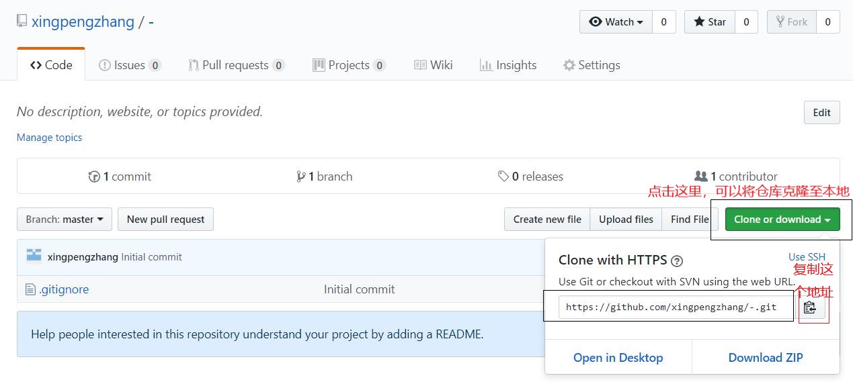Switch to the Issues tab

coord(130,65)
